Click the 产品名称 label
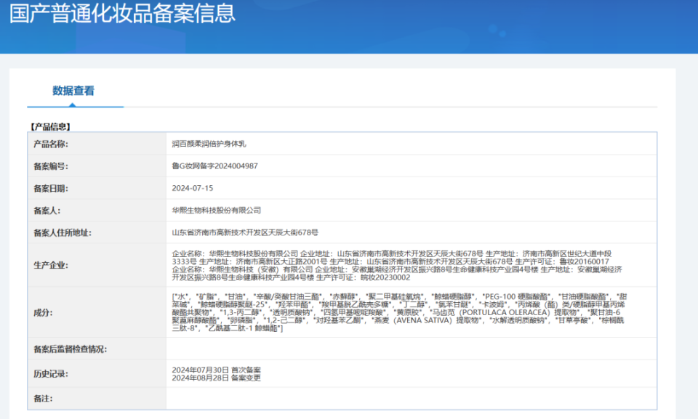This screenshot has height=419, width=698. point(51,144)
